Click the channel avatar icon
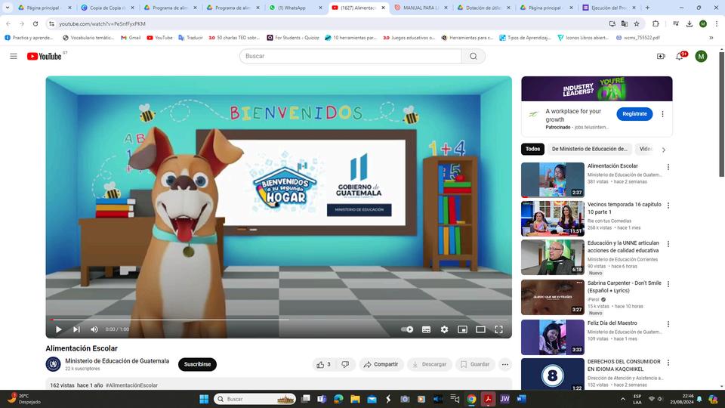This screenshot has height=408, width=725. 53,364
